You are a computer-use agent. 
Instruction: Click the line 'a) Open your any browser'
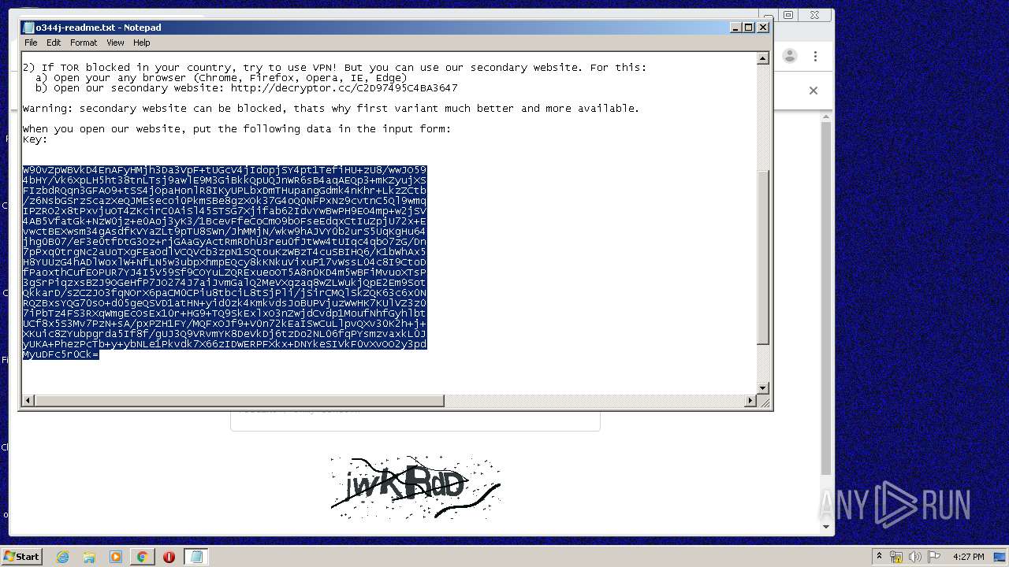click(222, 78)
